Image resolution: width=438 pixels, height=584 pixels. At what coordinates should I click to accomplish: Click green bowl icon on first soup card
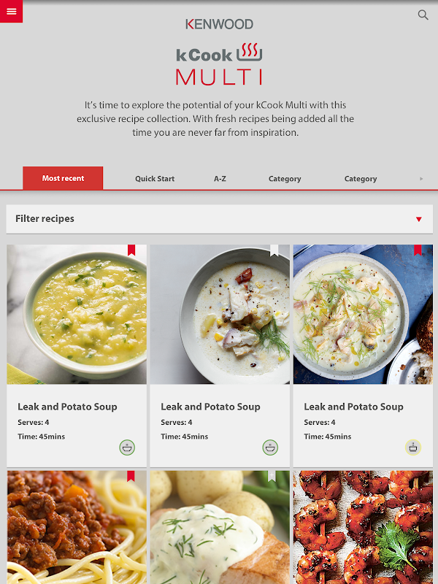click(127, 447)
